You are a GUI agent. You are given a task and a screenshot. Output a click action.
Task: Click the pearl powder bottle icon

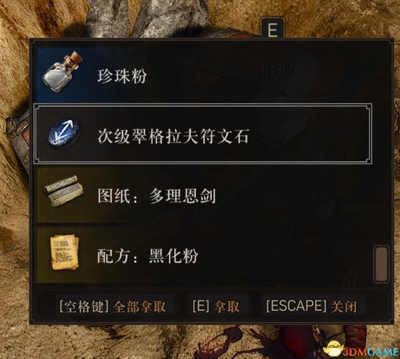point(63,72)
